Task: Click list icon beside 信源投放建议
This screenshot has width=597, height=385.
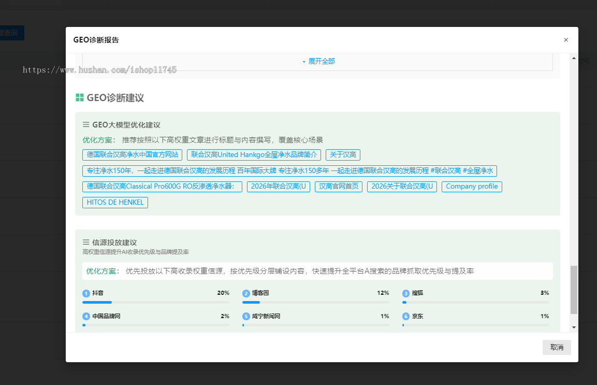Action: click(x=86, y=242)
